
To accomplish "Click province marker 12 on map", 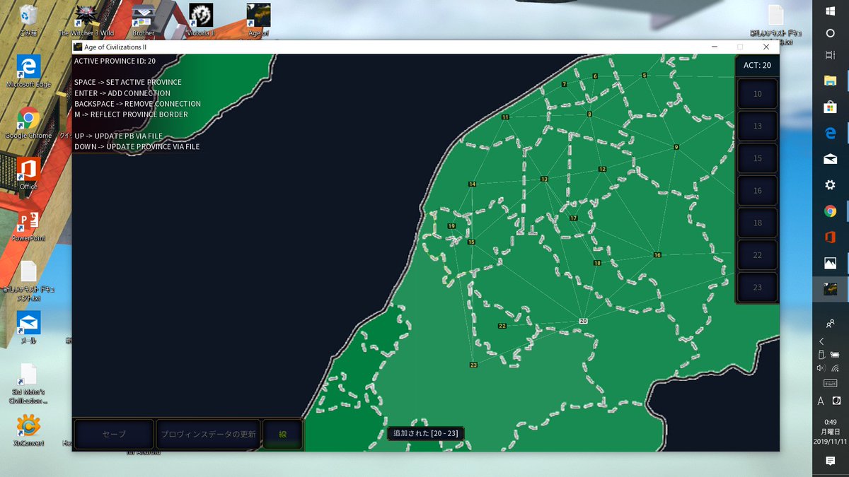I will pyautogui.click(x=602, y=169).
